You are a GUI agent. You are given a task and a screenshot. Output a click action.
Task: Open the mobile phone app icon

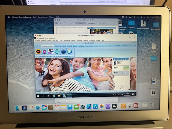pyautogui.click(x=70, y=51)
